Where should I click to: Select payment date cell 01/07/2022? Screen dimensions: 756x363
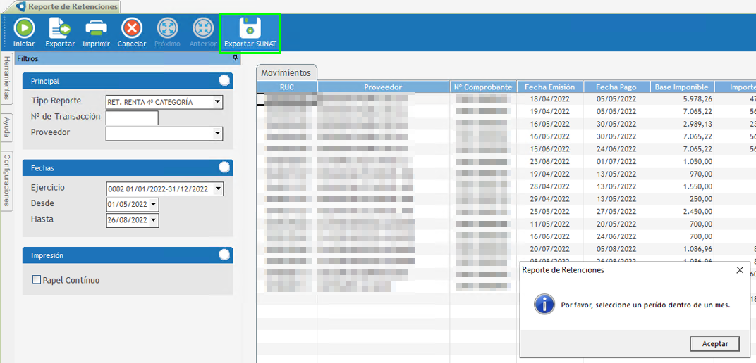(x=616, y=162)
